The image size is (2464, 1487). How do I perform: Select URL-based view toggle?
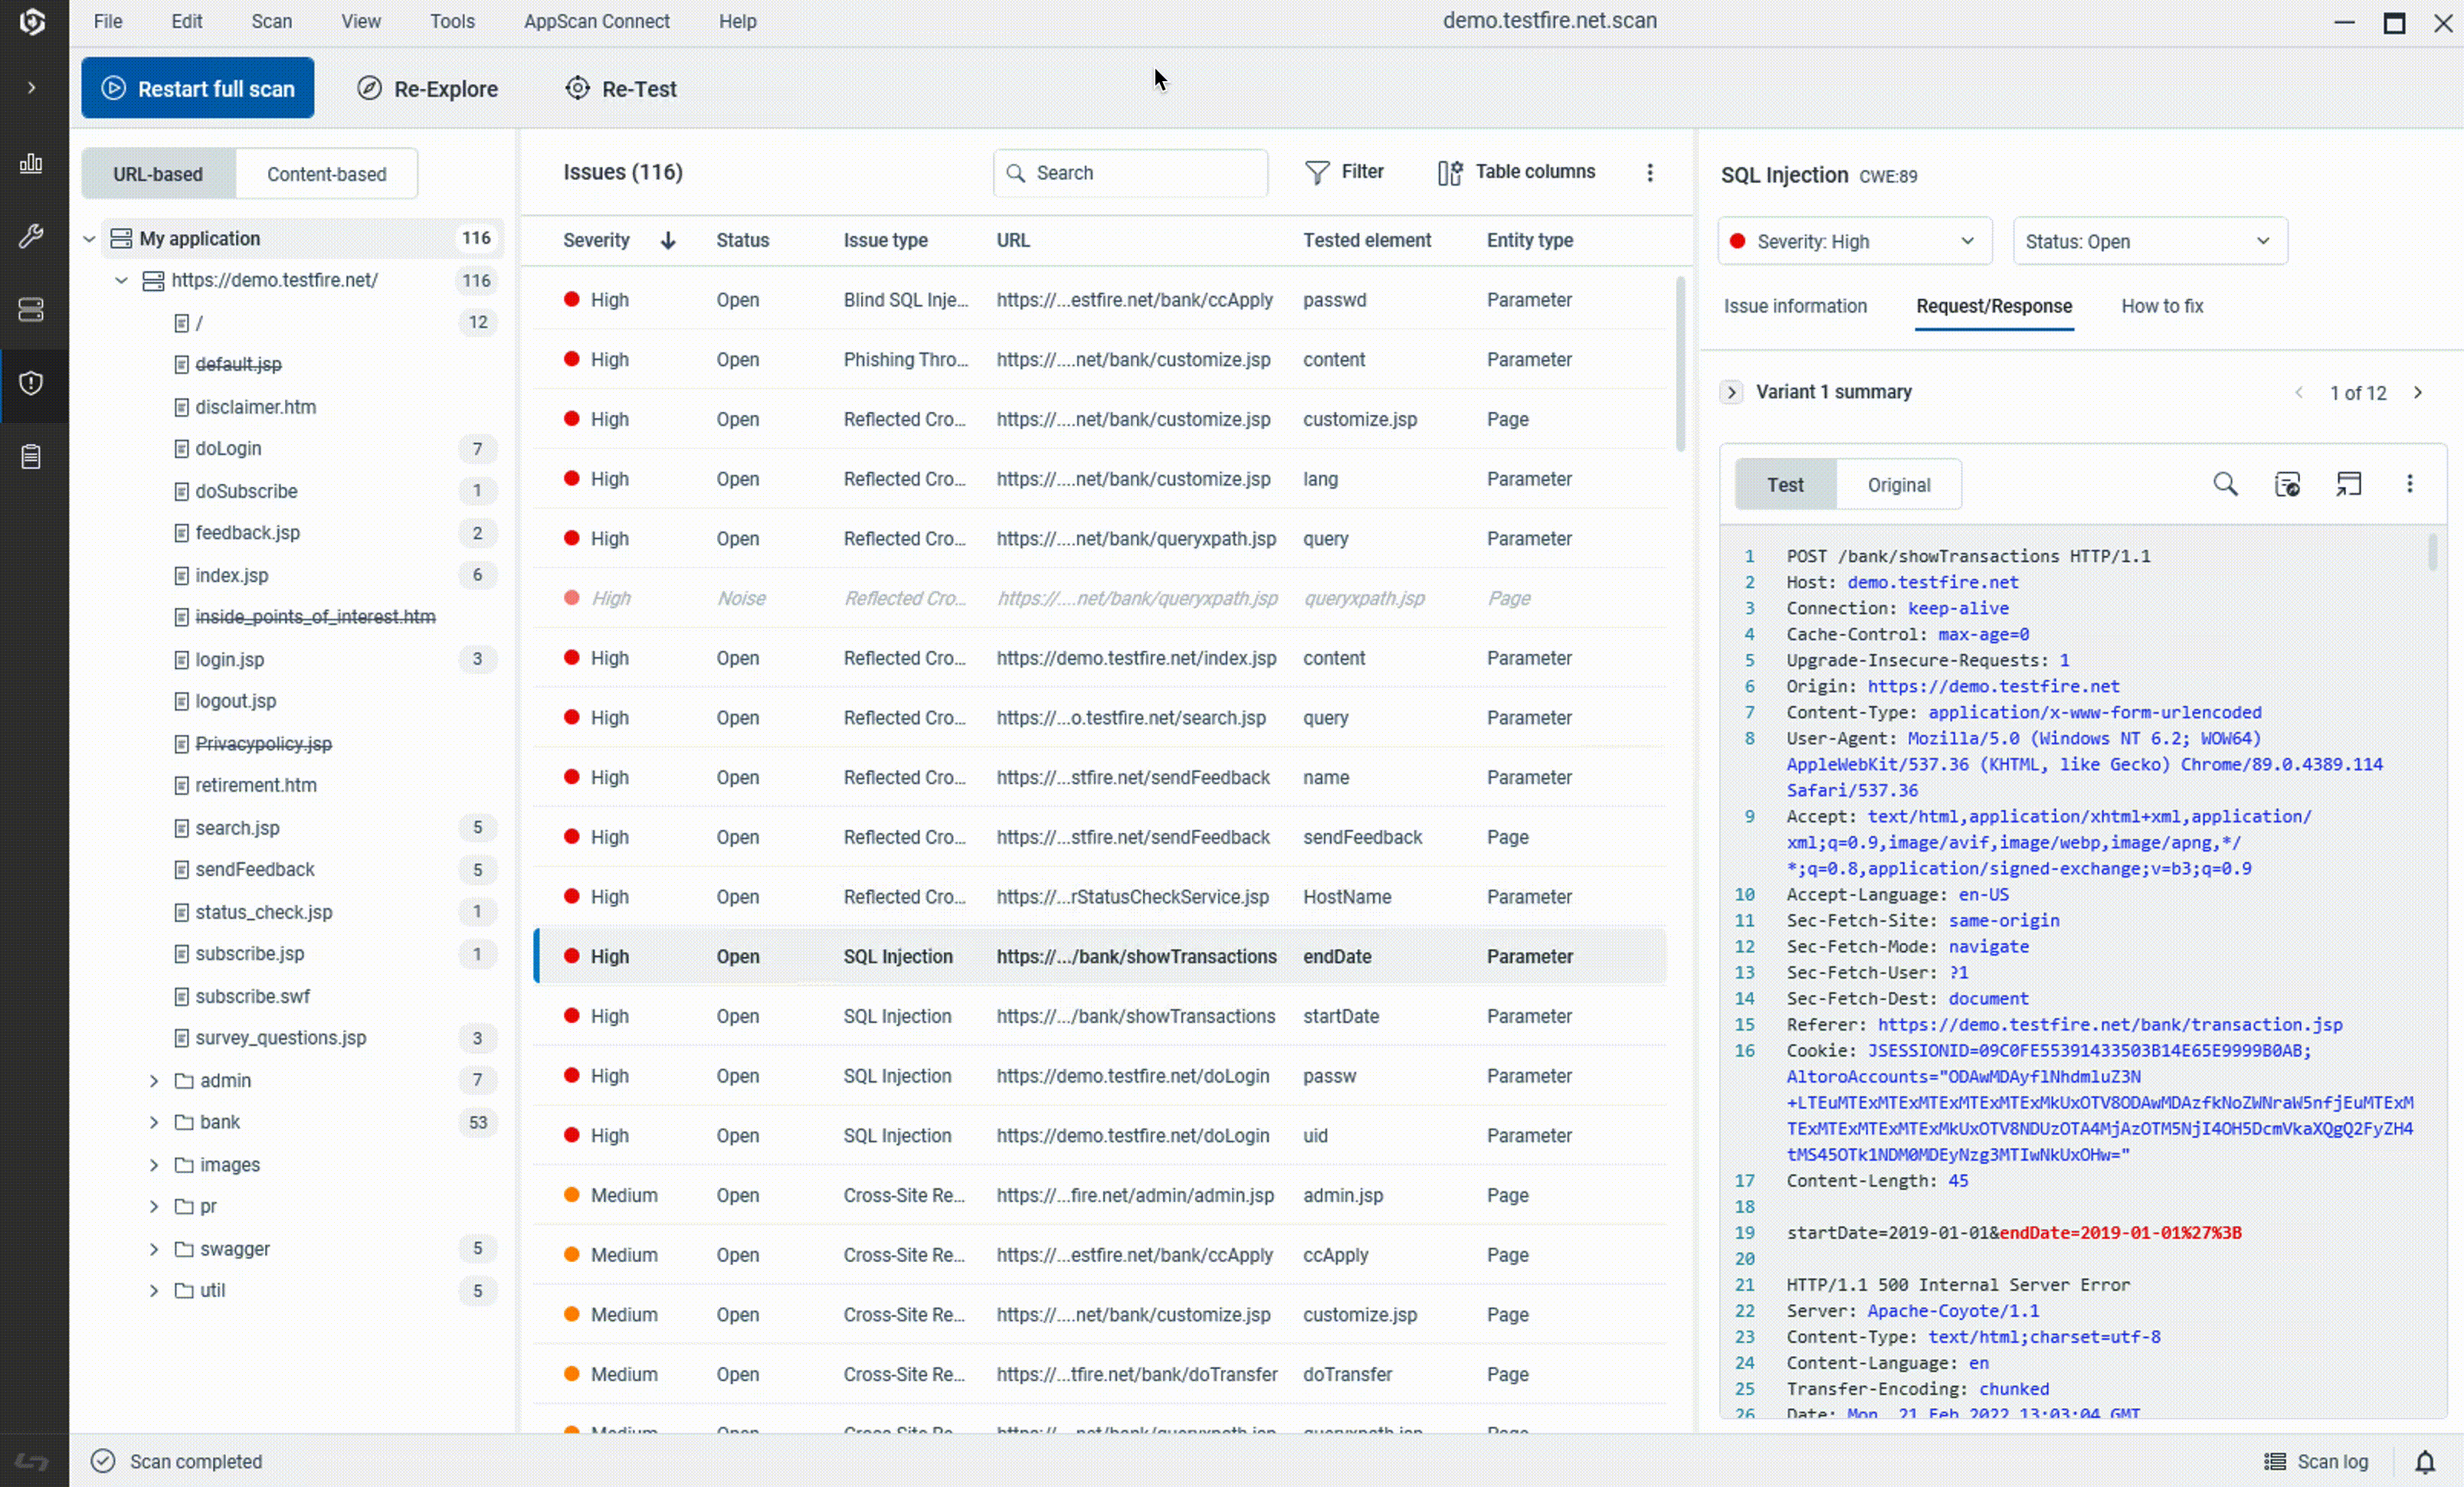click(158, 174)
